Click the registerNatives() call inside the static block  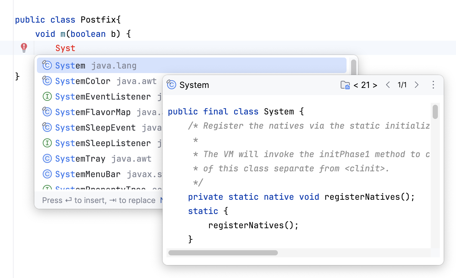pyautogui.click(x=254, y=225)
